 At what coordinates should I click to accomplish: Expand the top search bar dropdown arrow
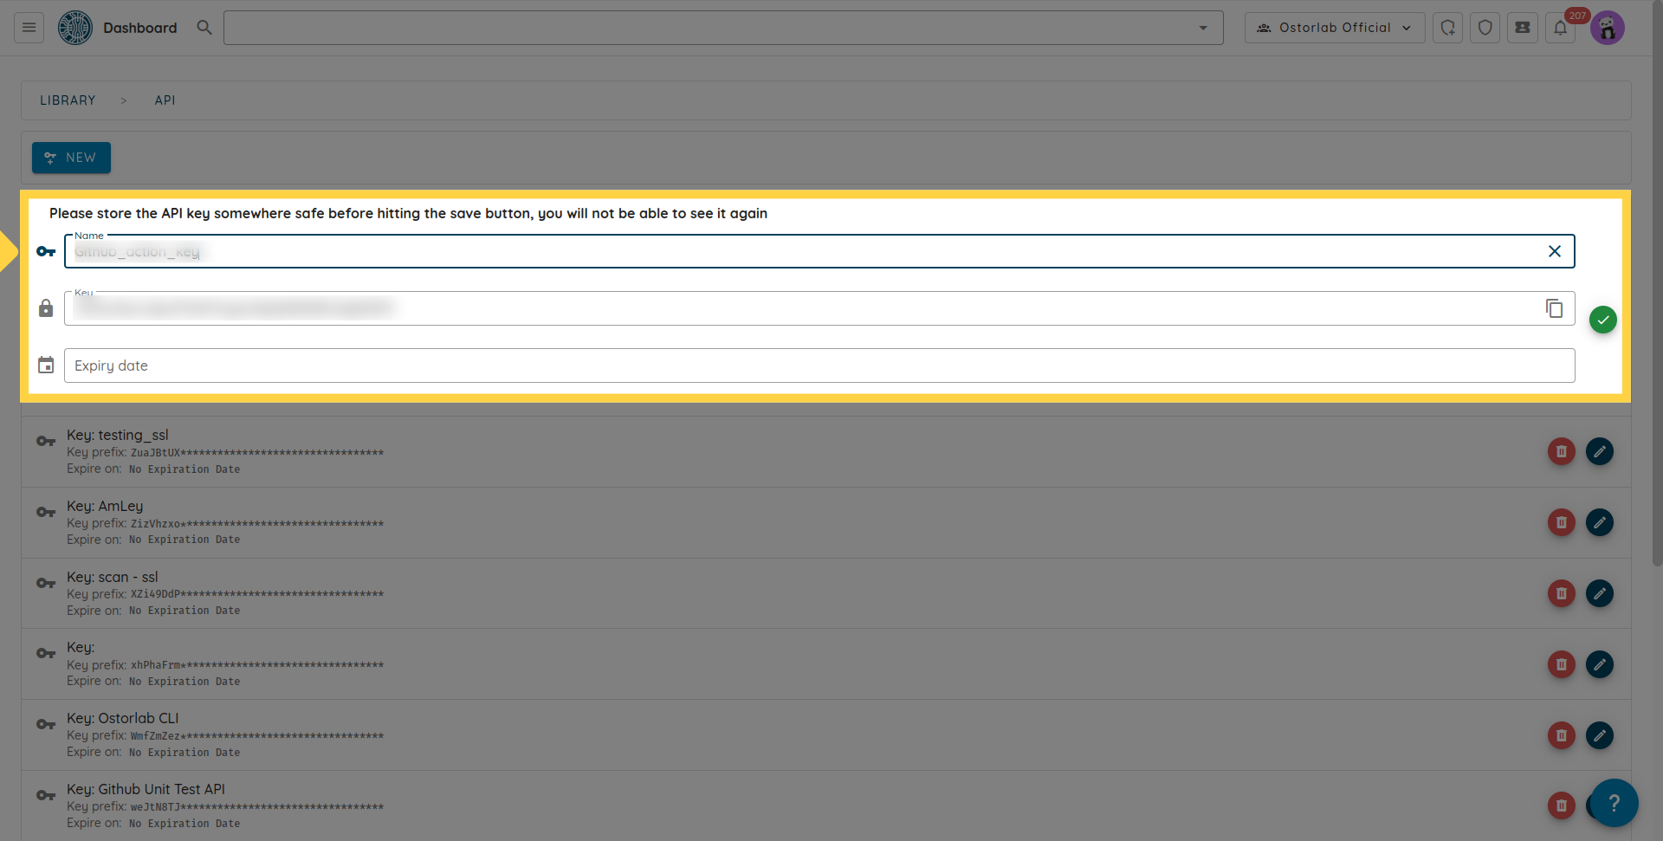point(1202,28)
